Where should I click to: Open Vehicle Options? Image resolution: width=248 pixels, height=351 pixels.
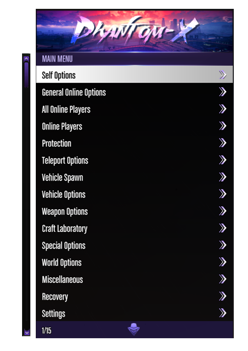point(134,194)
